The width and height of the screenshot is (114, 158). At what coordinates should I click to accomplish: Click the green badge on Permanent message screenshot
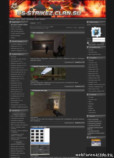(x=32, y=94)
